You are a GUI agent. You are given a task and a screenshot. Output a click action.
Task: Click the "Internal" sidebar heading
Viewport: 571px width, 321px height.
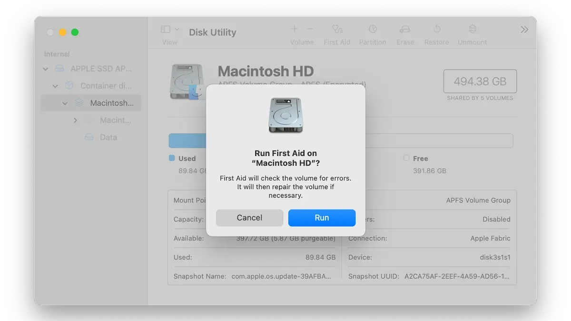(x=57, y=54)
